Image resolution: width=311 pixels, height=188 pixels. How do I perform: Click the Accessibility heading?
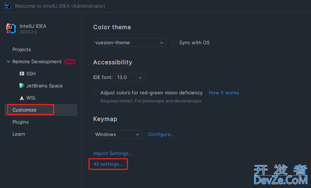coord(113,63)
